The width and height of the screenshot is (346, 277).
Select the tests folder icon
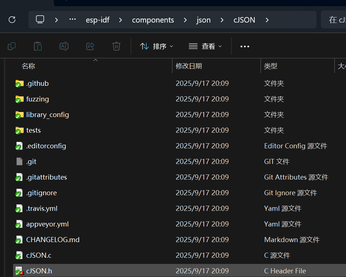[x=19, y=131]
